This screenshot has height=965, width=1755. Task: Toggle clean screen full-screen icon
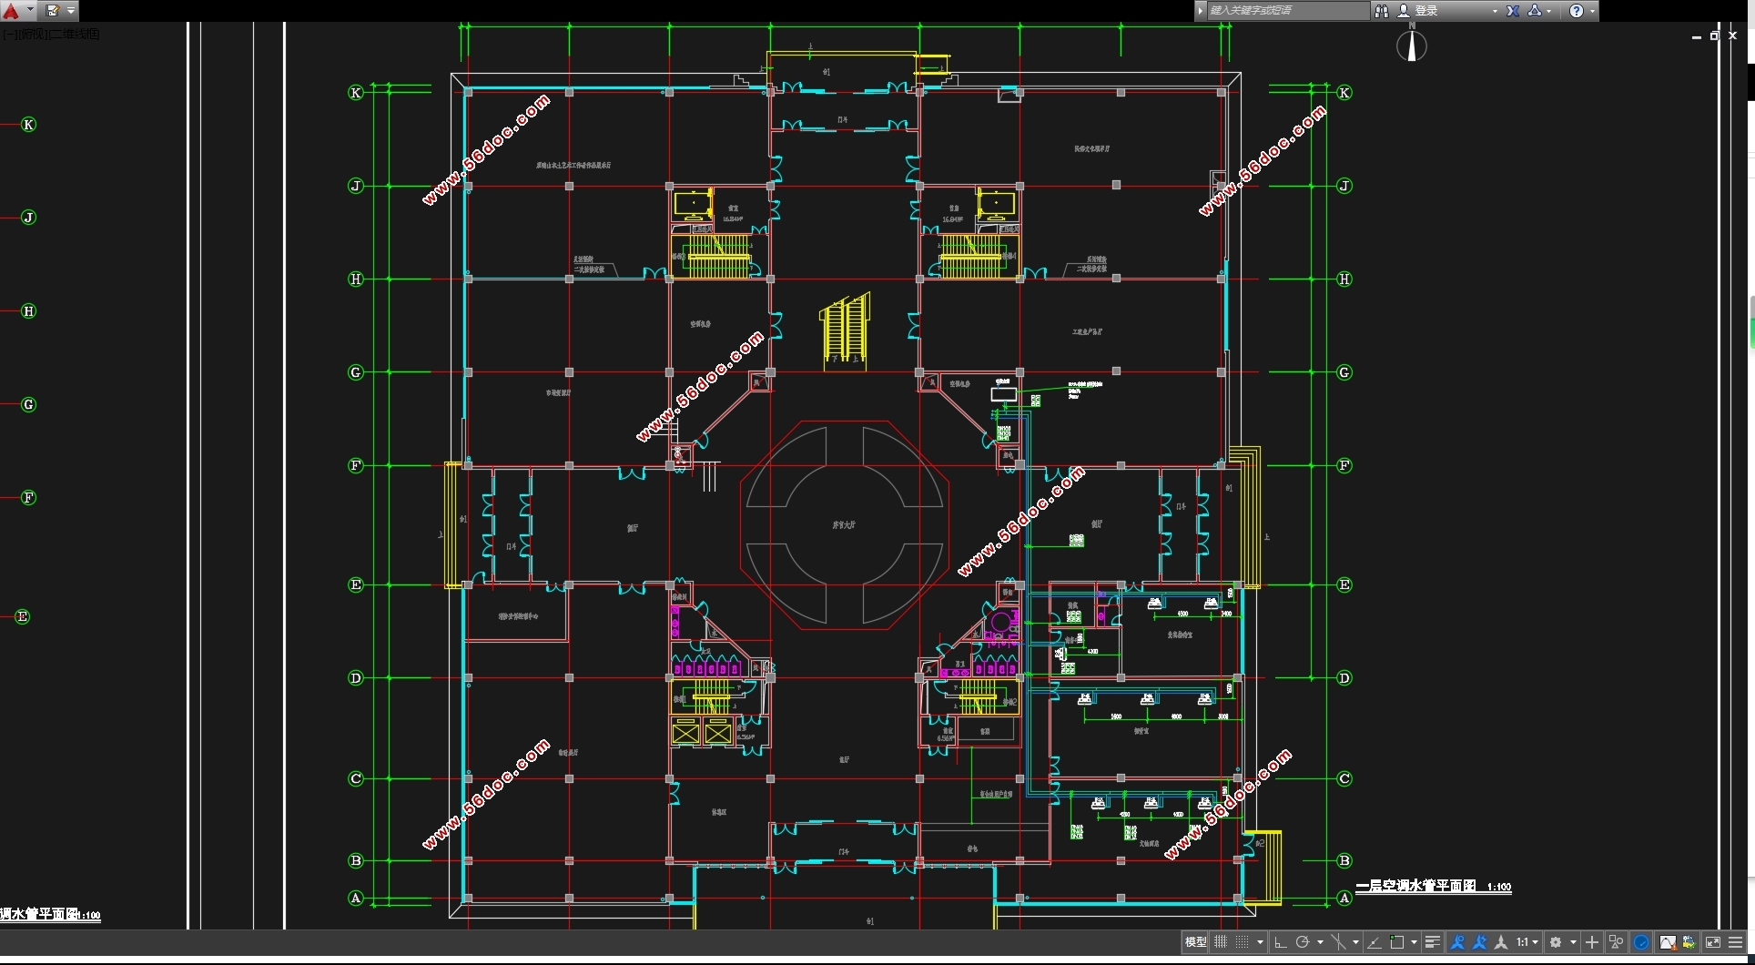(1713, 942)
